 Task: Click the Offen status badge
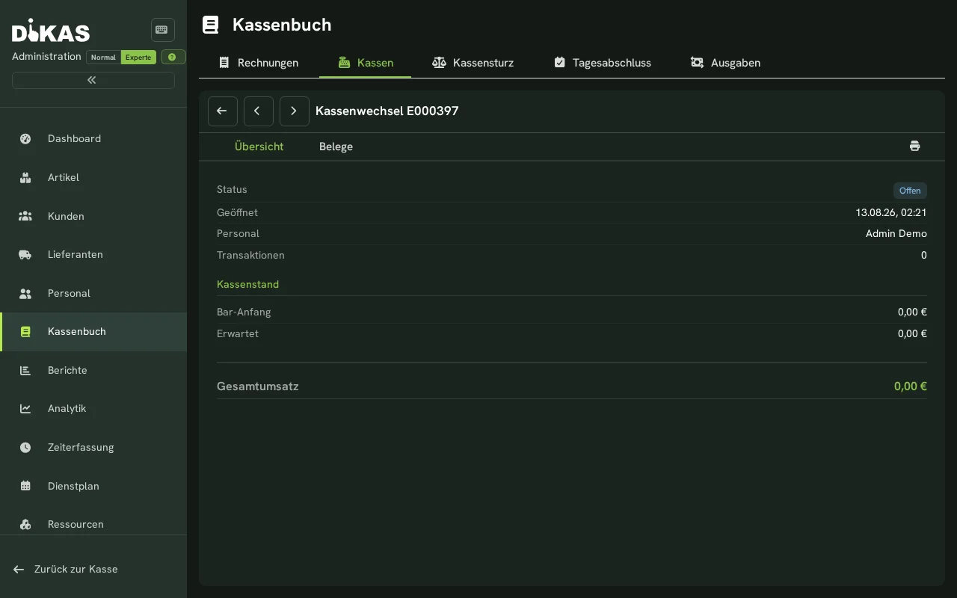(x=910, y=191)
